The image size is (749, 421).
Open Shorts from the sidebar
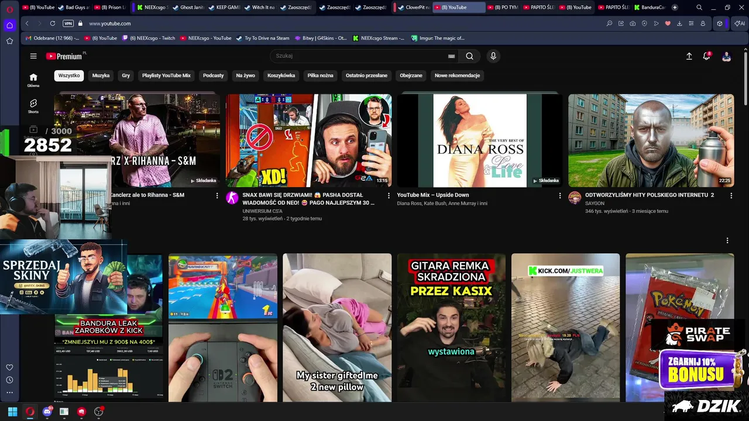(x=33, y=106)
